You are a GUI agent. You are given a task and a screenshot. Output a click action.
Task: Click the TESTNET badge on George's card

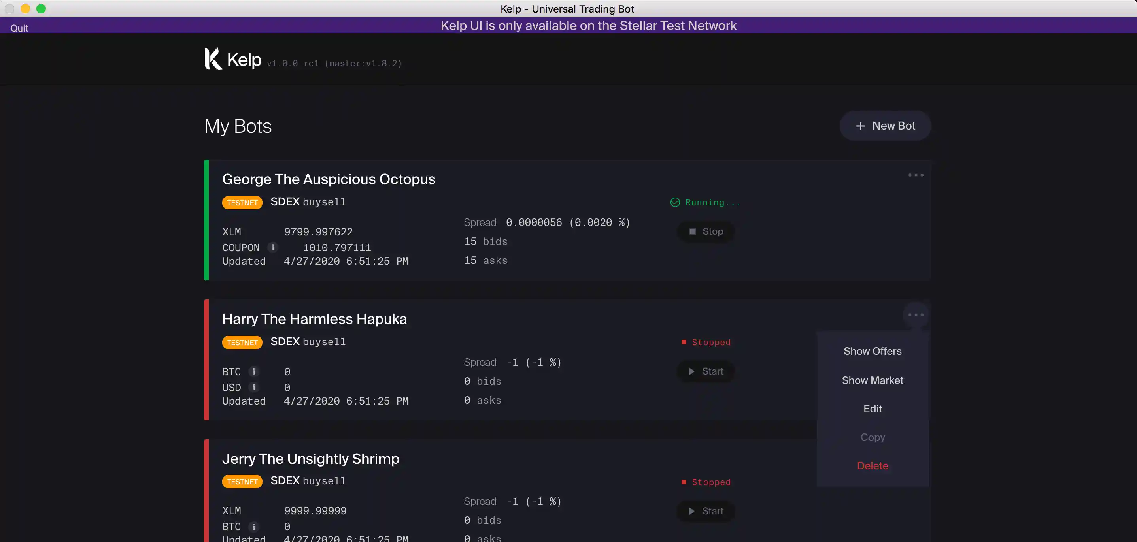click(x=242, y=202)
